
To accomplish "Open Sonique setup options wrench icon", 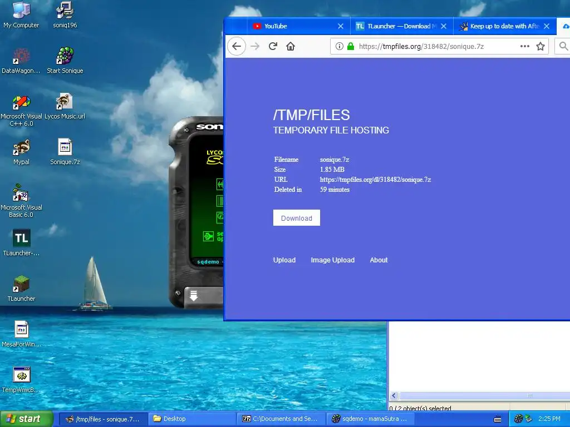I will point(208,236).
